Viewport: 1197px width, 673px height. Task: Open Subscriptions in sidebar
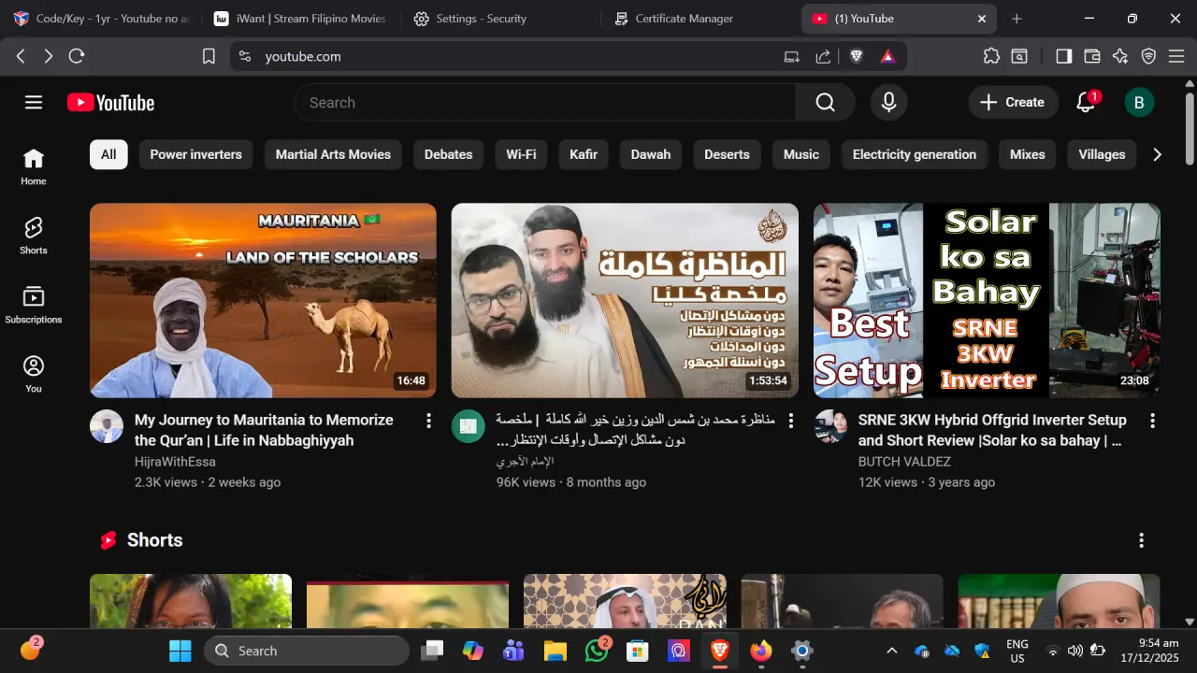coord(34,305)
